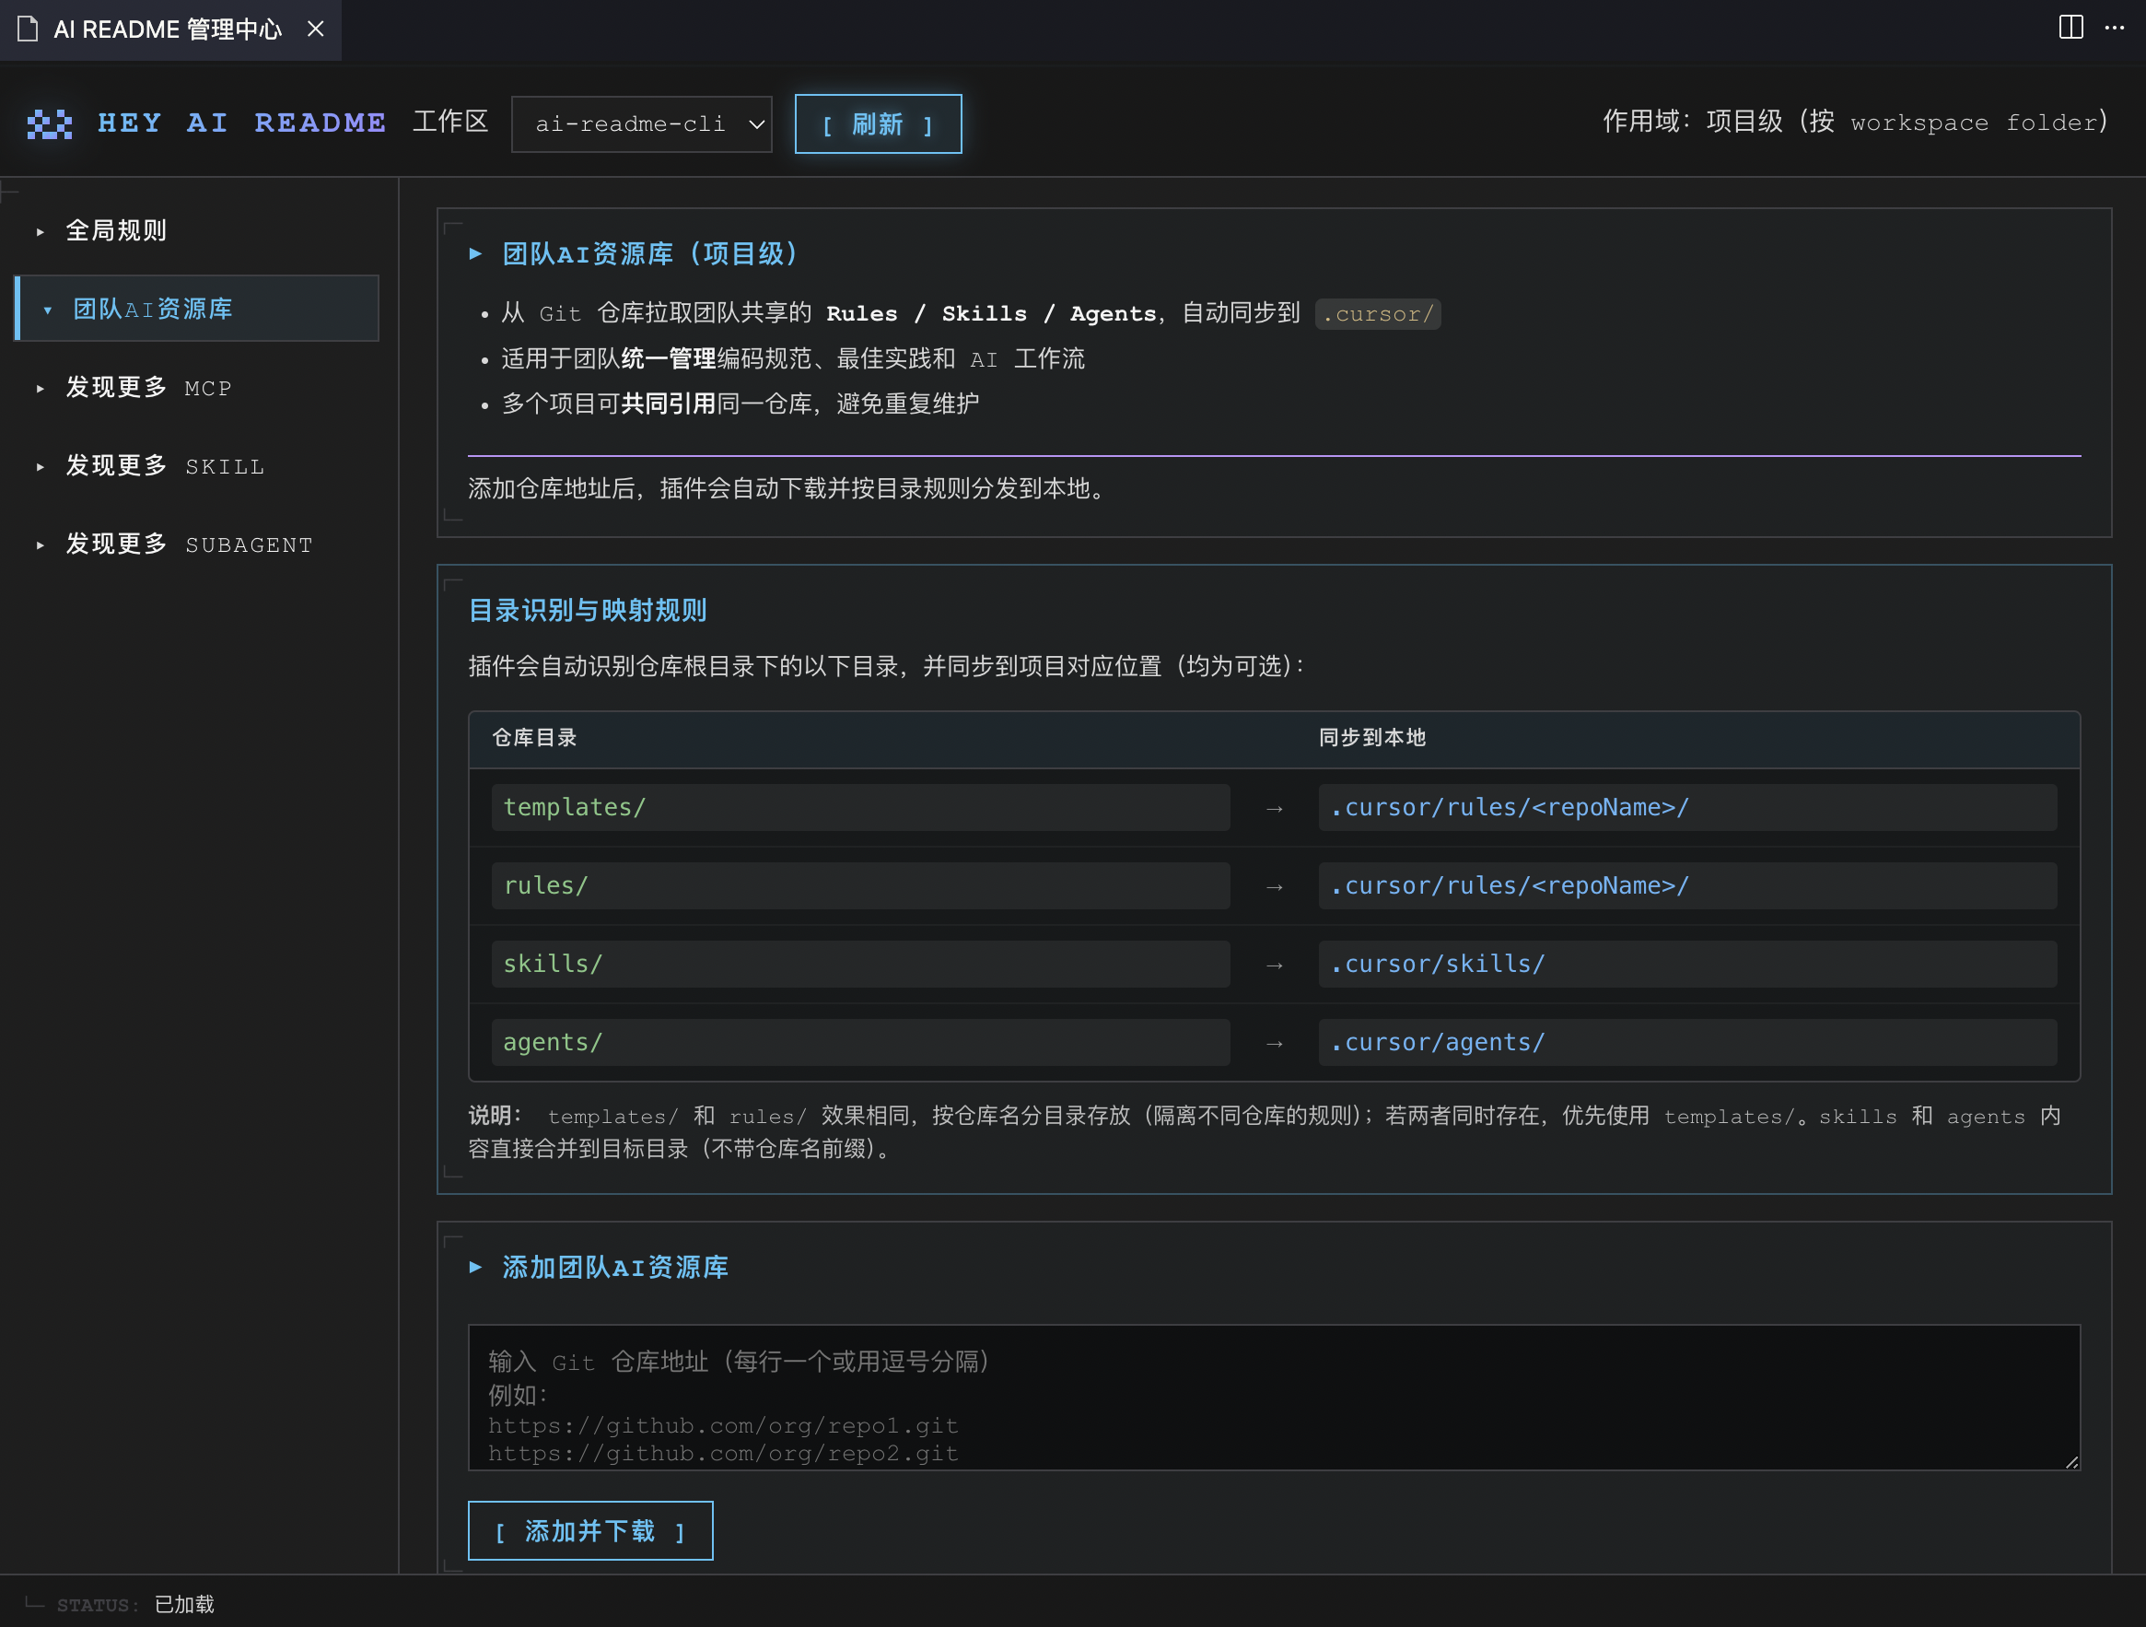Open the more actions ellipsis menu
Viewport: 2146px width, 1627px height.
[2114, 27]
